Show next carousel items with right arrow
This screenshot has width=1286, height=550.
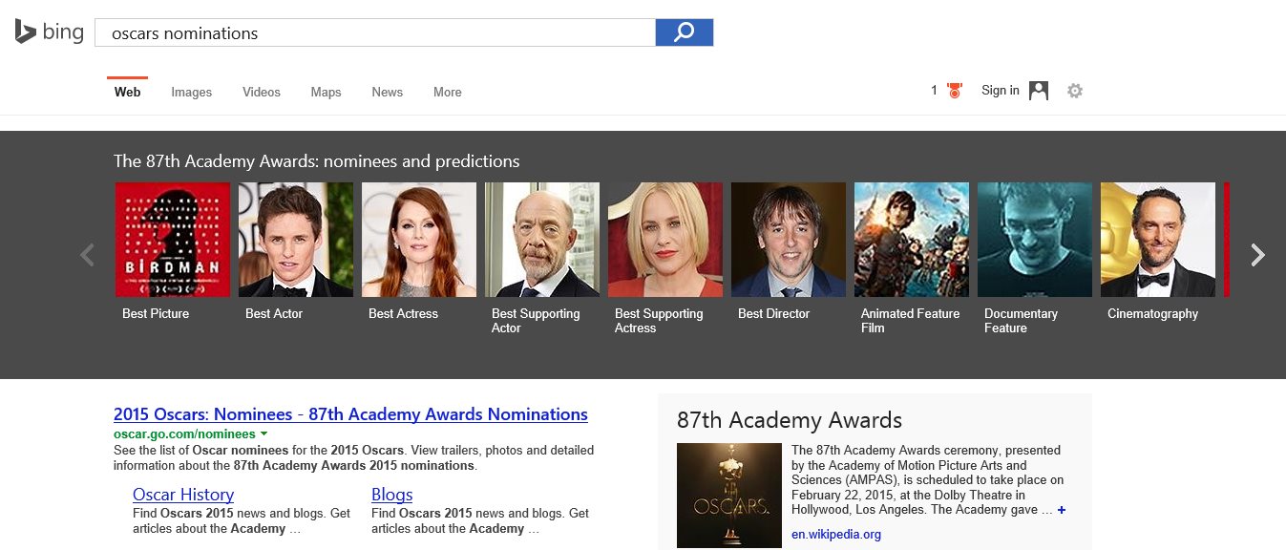(1258, 255)
